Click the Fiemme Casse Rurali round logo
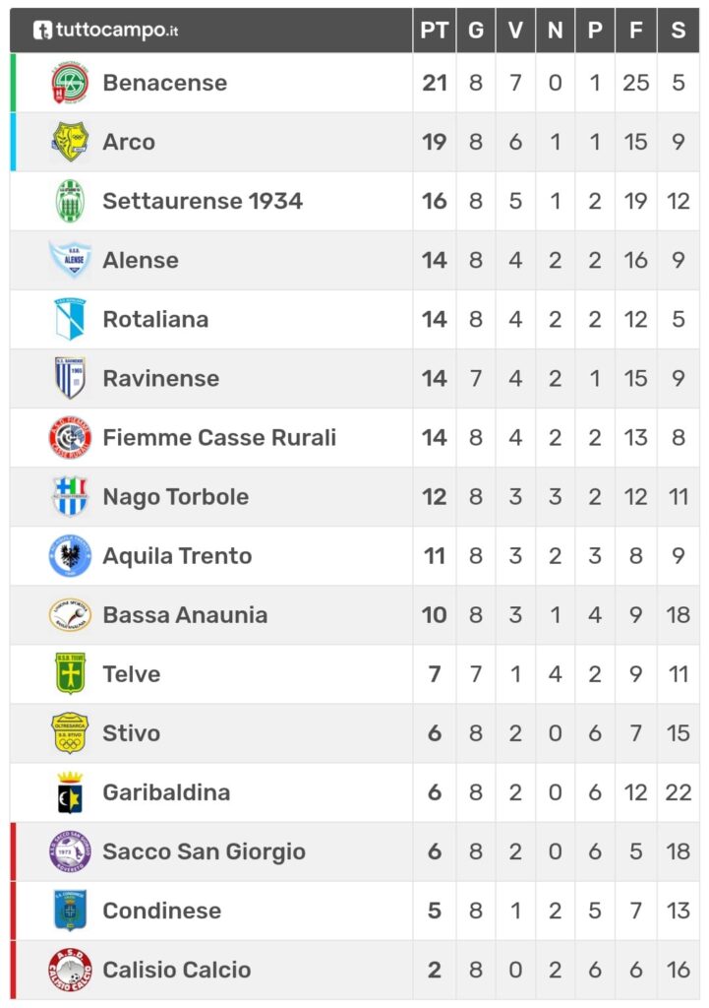This screenshot has width=709, height=1008. pos(70,438)
